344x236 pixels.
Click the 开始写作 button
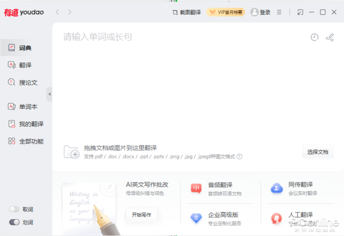[142, 214]
